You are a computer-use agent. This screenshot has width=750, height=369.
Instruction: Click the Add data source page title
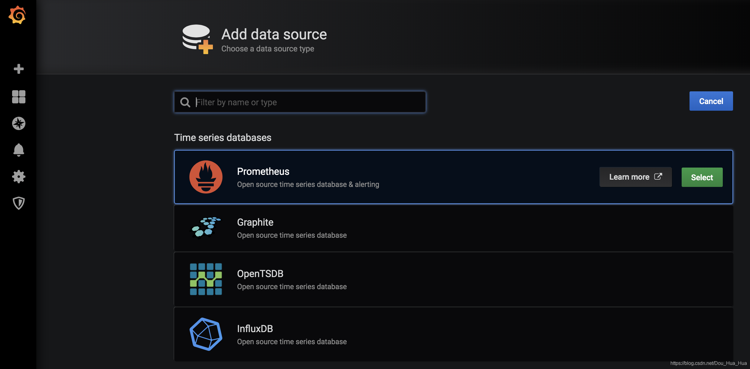pyautogui.click(x=274, y=34)
